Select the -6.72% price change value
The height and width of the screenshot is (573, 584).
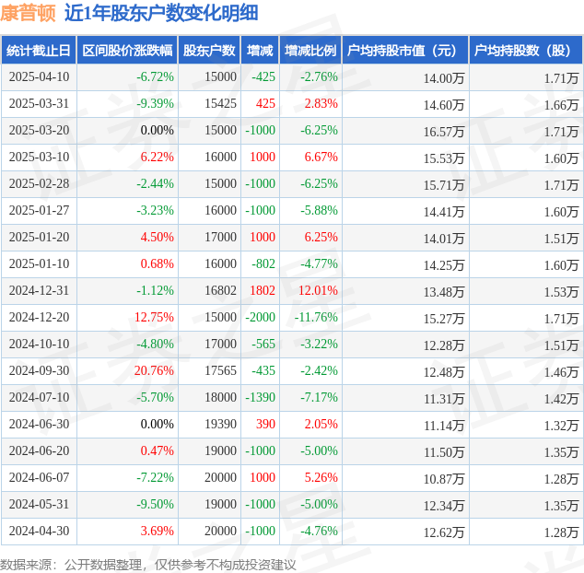[155, 76]
